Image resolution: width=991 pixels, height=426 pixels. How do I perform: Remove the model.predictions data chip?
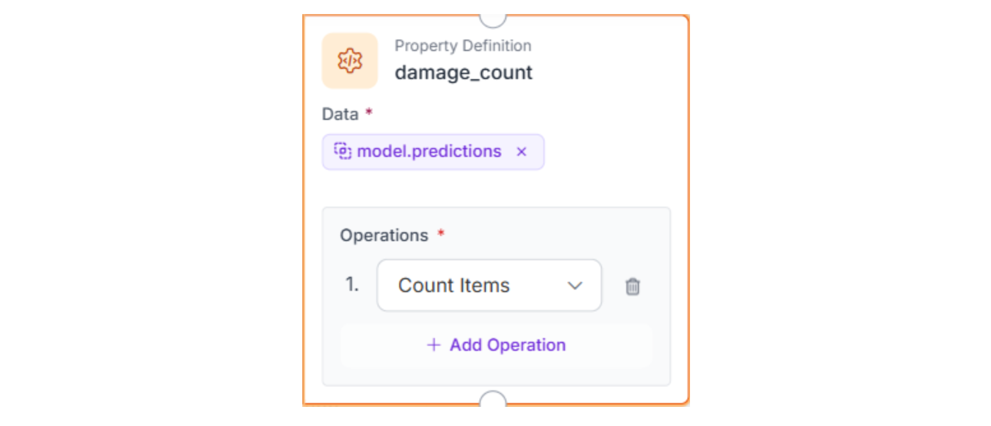point(522,152)
